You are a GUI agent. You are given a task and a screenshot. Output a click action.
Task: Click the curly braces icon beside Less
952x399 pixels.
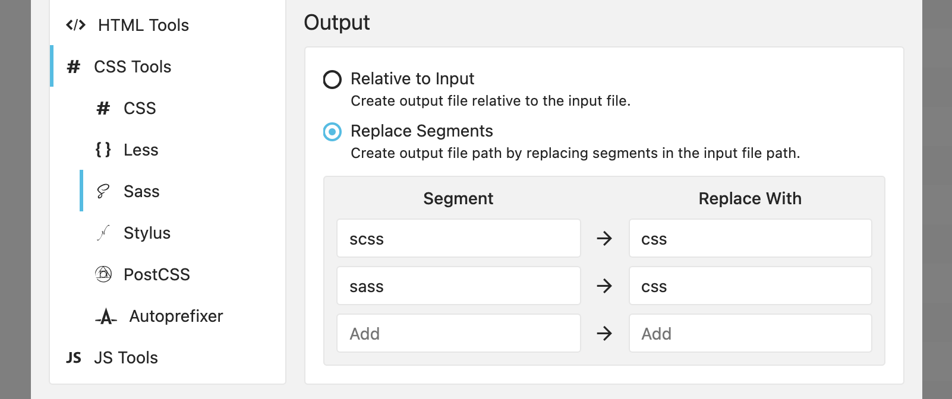click(x=103, y=150)
